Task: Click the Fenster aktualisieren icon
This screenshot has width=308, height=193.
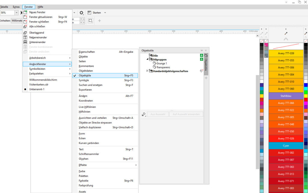Action: pyautogui.click(x=25, y=17)
